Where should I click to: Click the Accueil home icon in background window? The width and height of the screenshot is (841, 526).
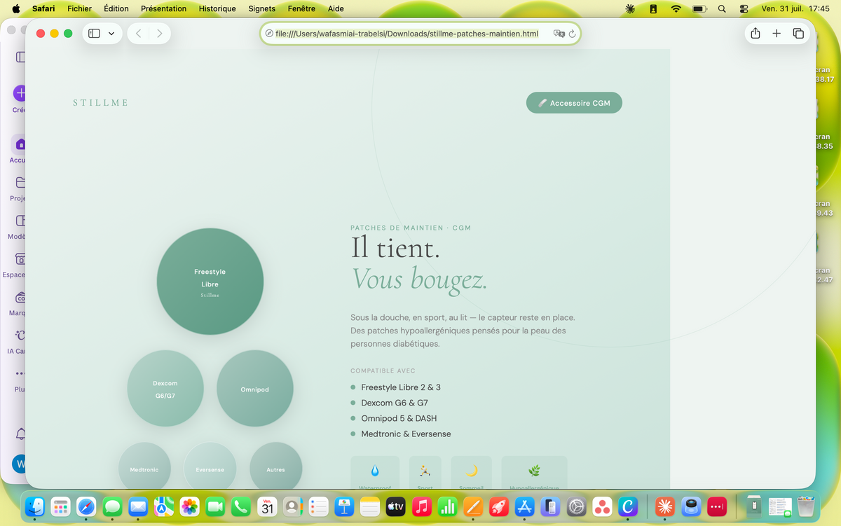coord(19,144)
